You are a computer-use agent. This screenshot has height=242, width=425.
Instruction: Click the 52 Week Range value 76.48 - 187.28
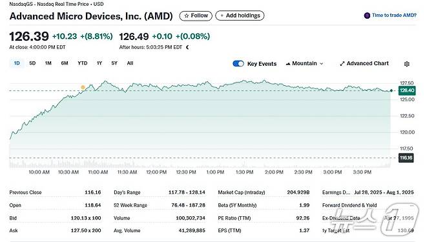pyautogui.click(x=189, y=205)
